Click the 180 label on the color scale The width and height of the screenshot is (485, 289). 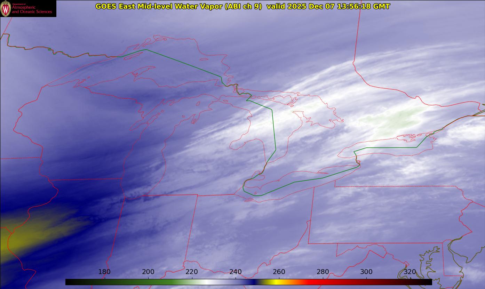click(x=104, y=272)
